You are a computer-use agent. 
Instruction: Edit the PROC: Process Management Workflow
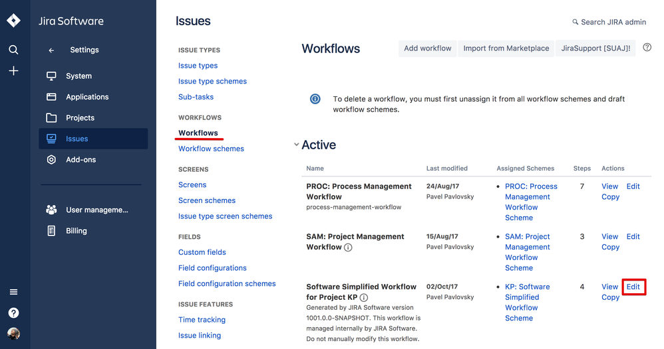click(x=633, y=186)
